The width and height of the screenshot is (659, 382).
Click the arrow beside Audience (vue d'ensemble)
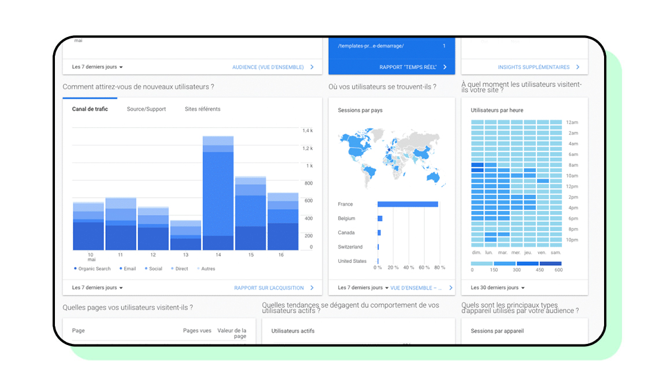[x=312, y=67]
